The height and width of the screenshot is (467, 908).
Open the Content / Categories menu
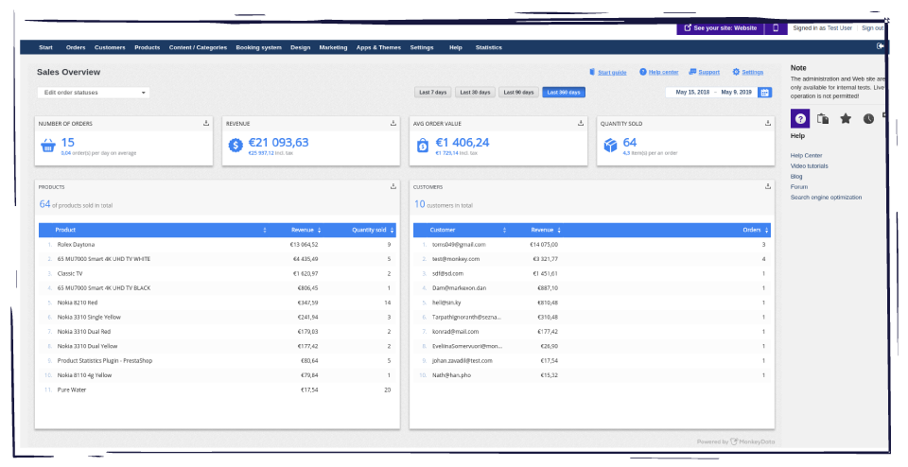pos(198,47)
